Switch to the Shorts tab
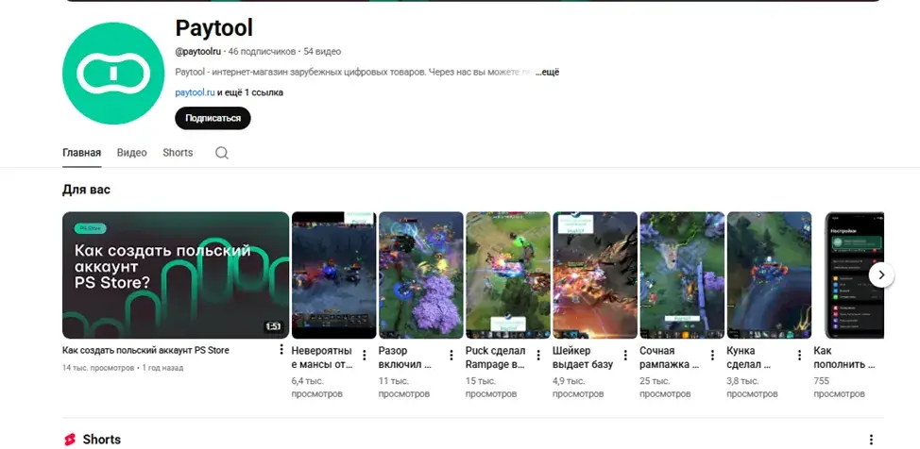This screenshot has width=920, height=449. coord(178,153)
